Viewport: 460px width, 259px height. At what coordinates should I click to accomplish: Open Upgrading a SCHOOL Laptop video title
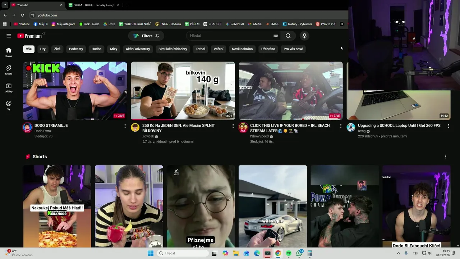point(399,126)
